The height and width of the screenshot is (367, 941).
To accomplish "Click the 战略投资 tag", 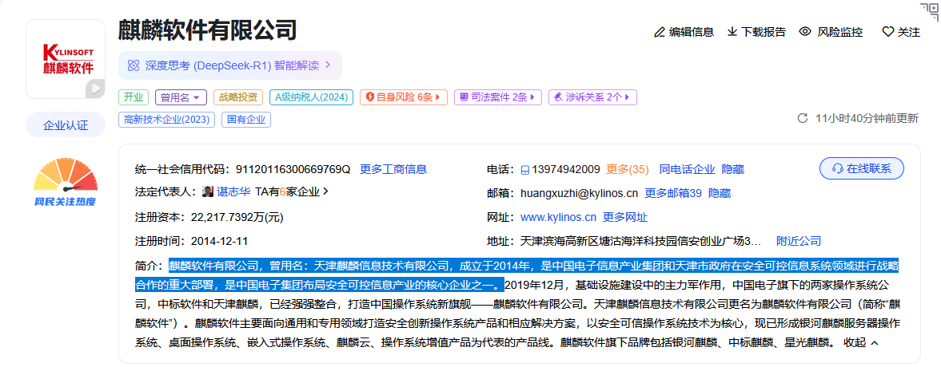I will click(x=237, y=97).
